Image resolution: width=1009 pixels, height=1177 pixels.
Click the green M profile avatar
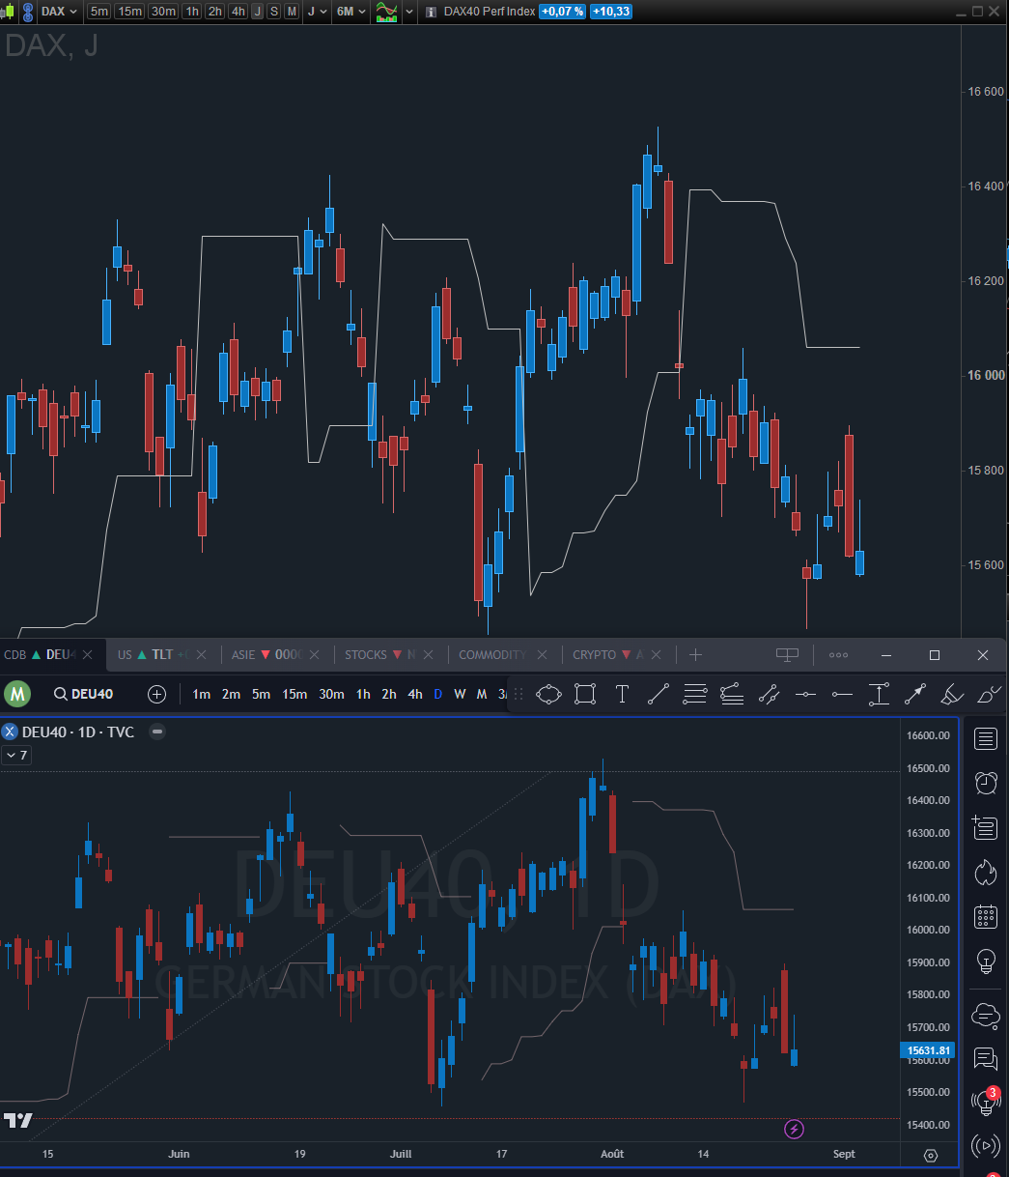coord(17,694)
